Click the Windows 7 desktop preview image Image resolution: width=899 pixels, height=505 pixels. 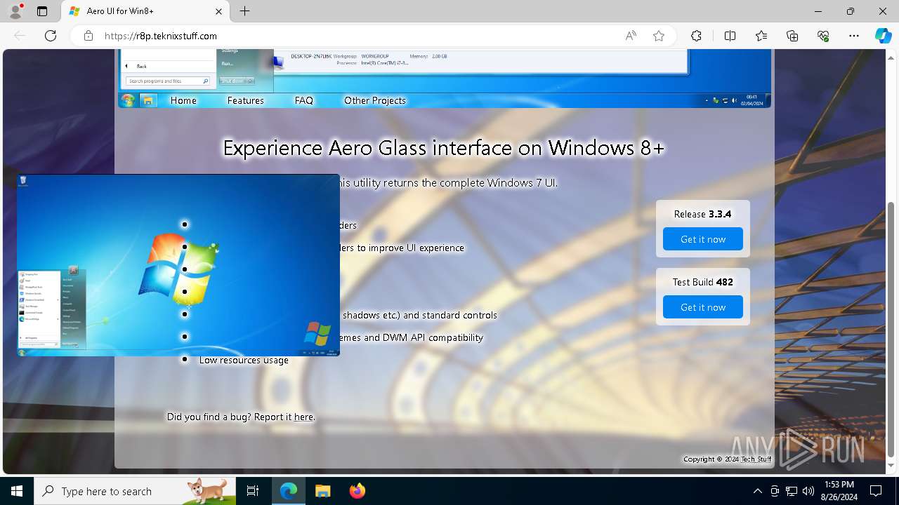[178, 265]
